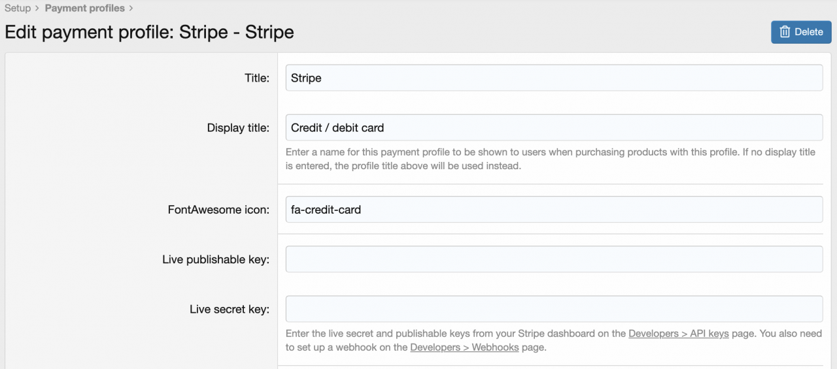The height and width of the screenshot is (369, 837).
Task: Focus the empty Live publishable key field
Action: tap(554, 259)
